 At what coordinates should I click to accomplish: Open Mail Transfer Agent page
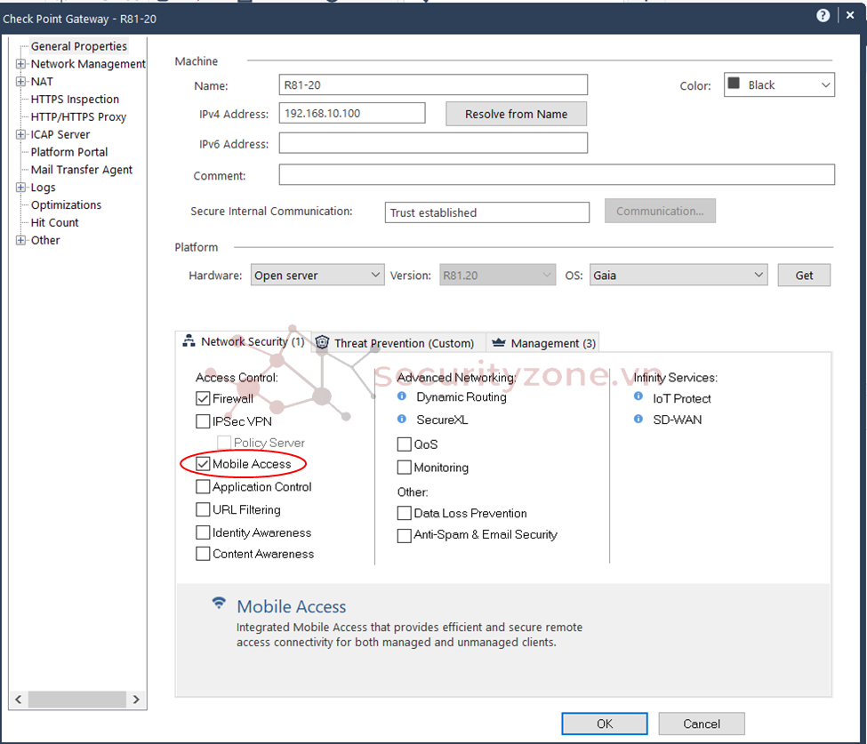tap(81, 170)
